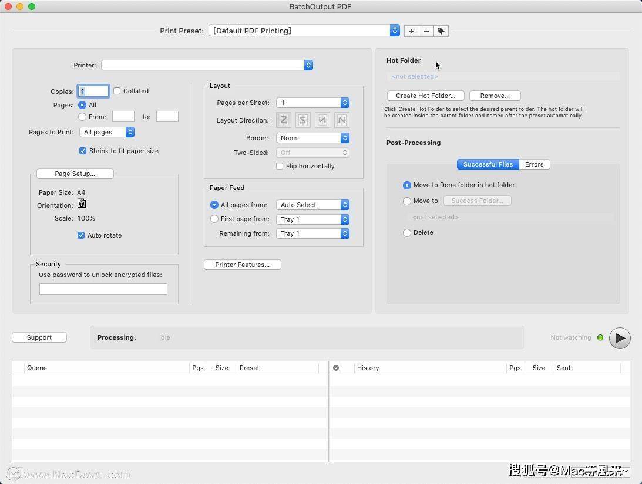The width and height of the screenshot is (642, 484).
Task: Switch to the Errors tab
Action: (x=534, y=164)
